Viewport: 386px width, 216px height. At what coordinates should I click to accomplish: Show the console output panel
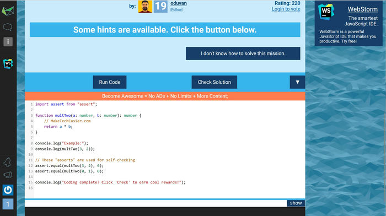point(296,203)
